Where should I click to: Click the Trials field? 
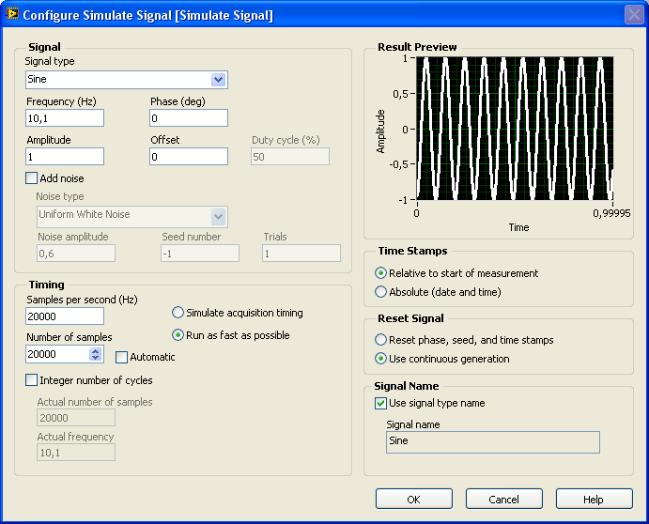[301, 253]
